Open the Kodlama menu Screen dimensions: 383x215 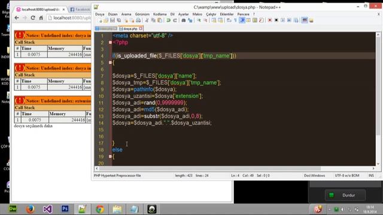(x=160, y=14)
